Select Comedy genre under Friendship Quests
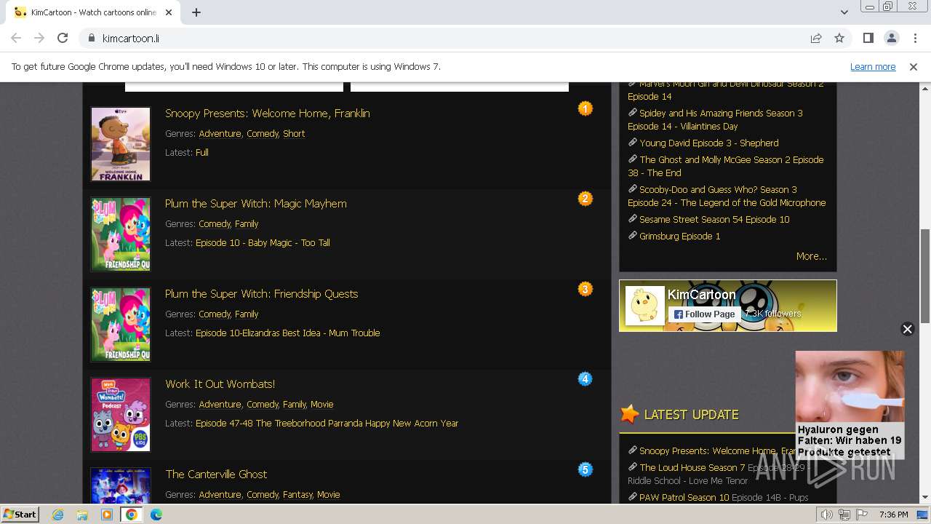Viewport: 931px width, 524px height. coord(215,314)
